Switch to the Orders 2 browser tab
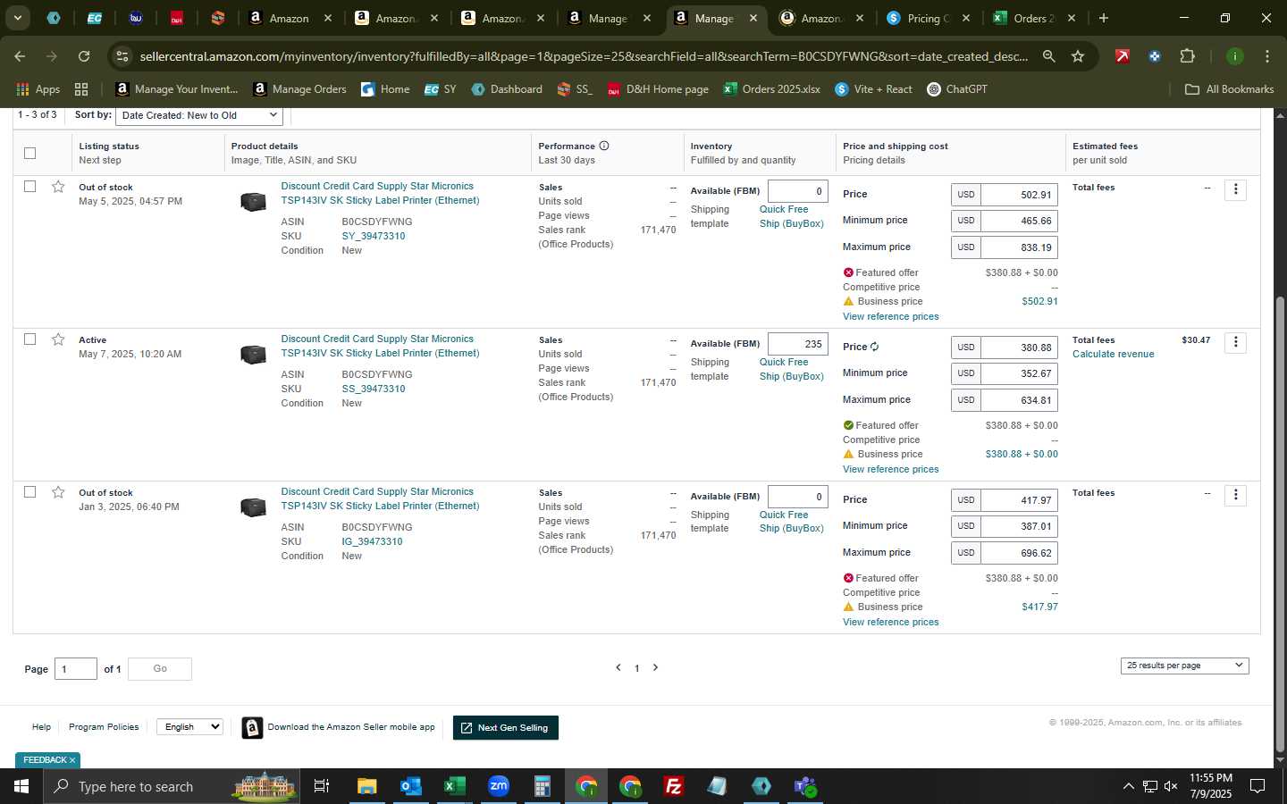This screenshot has width=1287, height=804. (x=1035, y=18)
